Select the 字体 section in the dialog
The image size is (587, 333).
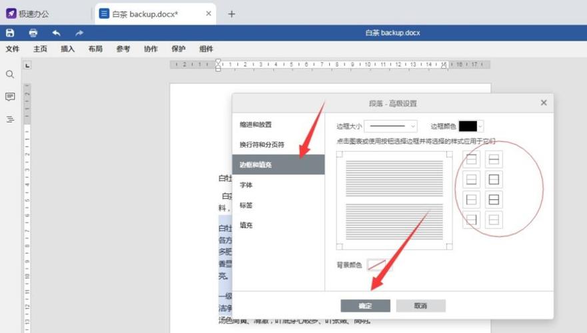[278, 185]
